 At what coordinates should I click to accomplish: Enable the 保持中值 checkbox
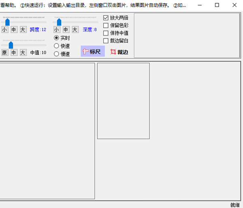point(106,33)
